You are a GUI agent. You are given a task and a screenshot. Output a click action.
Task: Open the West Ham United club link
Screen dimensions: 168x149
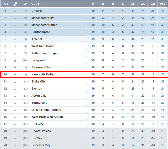[43, 46]
